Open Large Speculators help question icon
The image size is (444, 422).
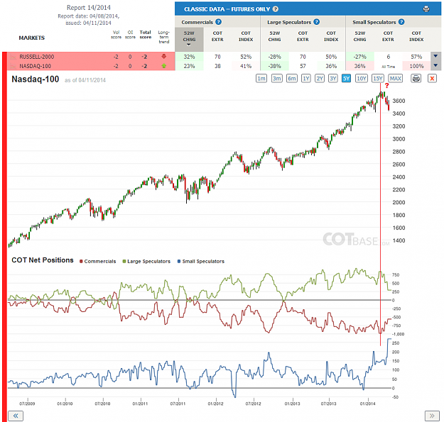[317, 22]
